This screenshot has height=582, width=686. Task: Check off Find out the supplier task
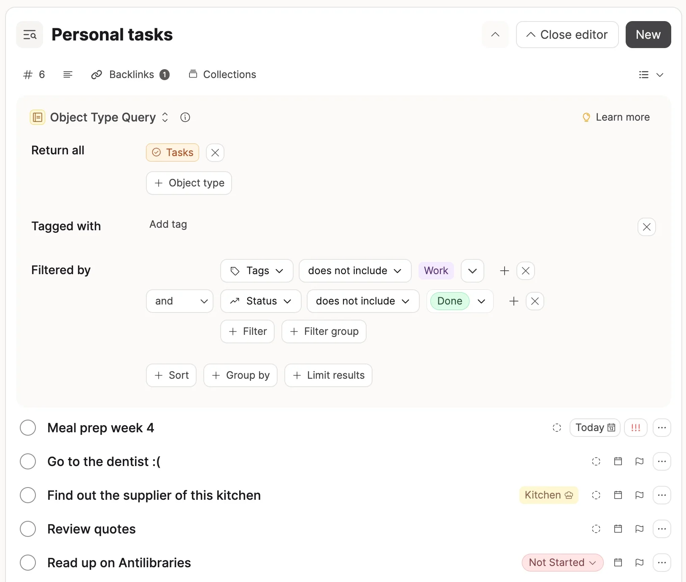pos(27,495)
